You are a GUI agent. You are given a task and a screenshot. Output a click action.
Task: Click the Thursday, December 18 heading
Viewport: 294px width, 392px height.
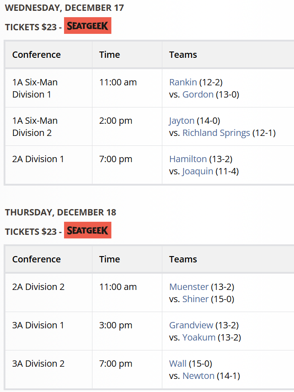point(60,212)
